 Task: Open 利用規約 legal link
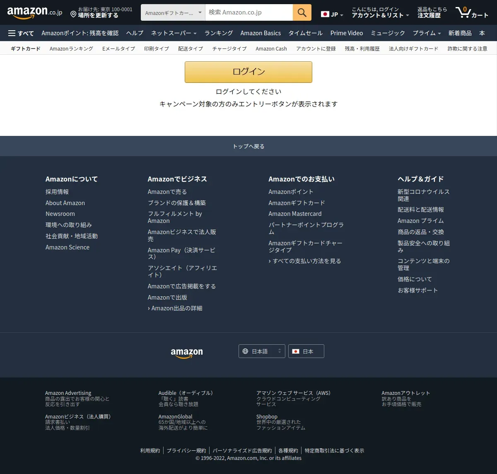pyautogui.click(x=150, y=451)
